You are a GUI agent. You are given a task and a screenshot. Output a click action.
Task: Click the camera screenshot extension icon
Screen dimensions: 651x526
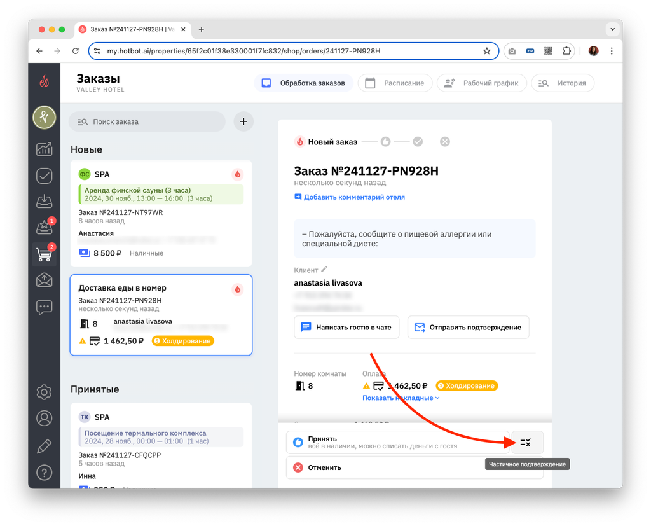pos(512,51)
